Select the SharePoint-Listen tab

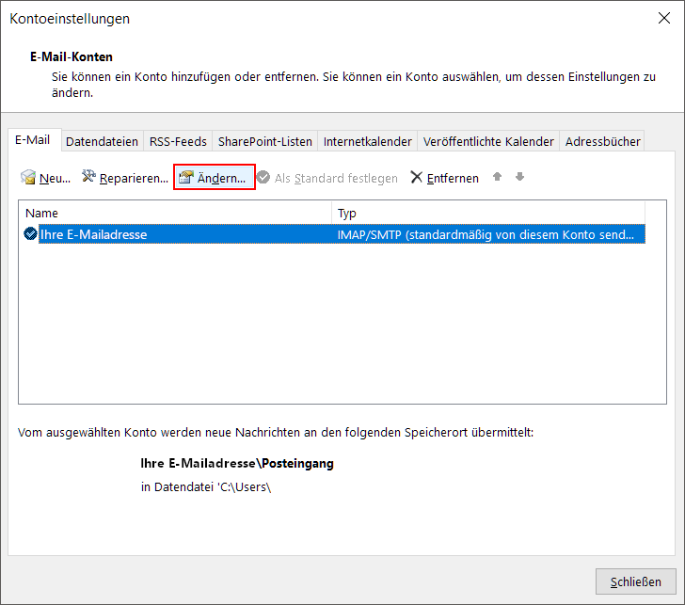[x=264, y=141]
